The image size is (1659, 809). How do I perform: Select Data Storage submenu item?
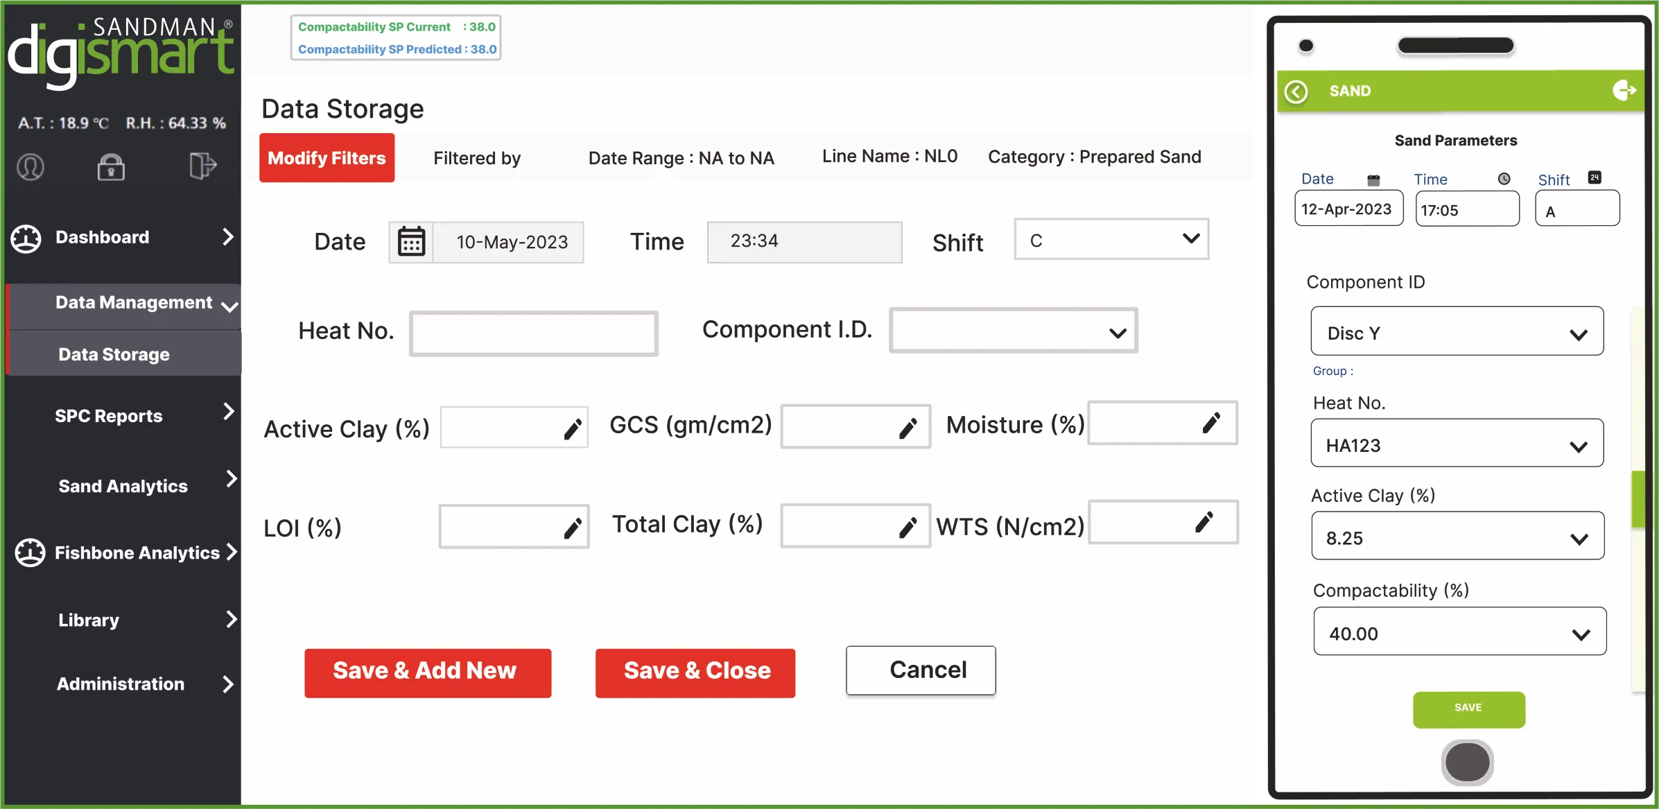tap(114, 354)
